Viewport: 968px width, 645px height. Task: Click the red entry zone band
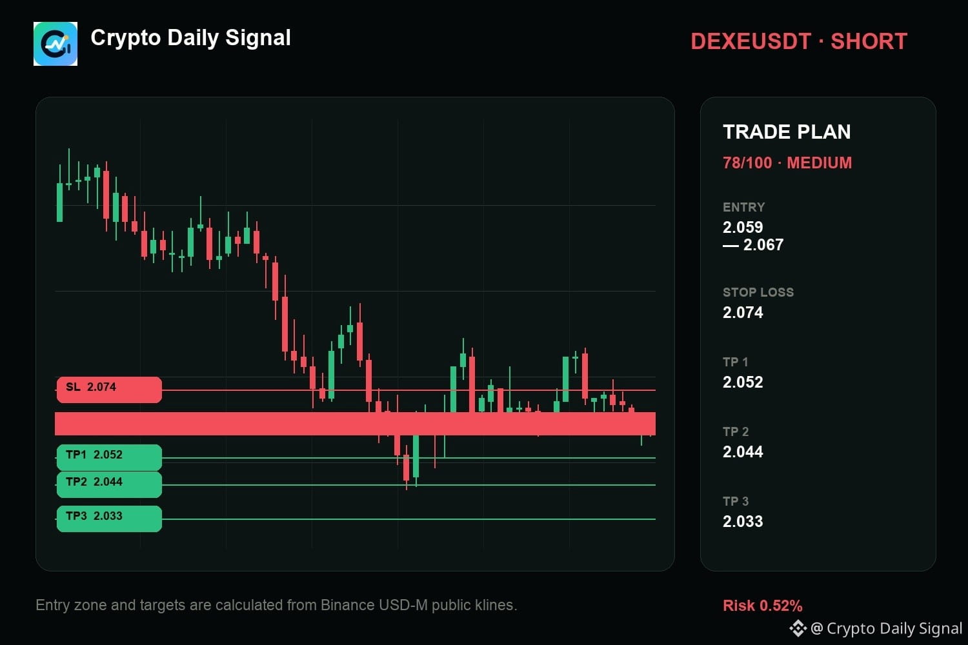(355, 424)
